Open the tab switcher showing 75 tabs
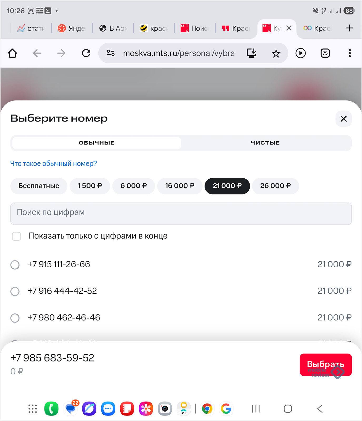Viewport: 362px width, 421px height. click(325, 53)
